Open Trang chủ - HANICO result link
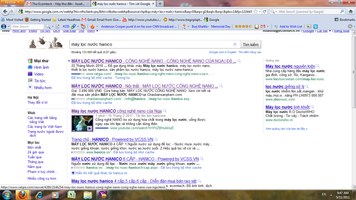 [112, 139]
